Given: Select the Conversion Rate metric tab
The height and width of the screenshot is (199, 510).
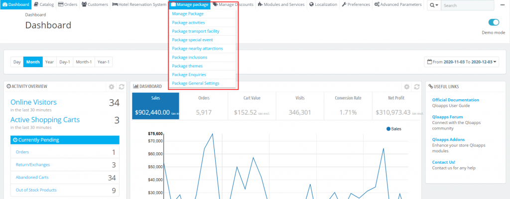Looking at the screenshot, I should pyautogui.click(x=348, y=106).
